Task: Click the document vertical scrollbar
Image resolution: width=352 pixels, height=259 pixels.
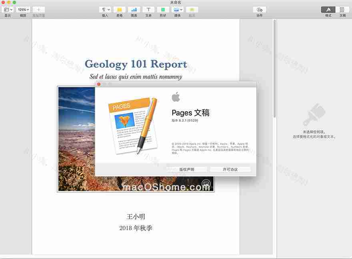Action: tap(274, 68)
